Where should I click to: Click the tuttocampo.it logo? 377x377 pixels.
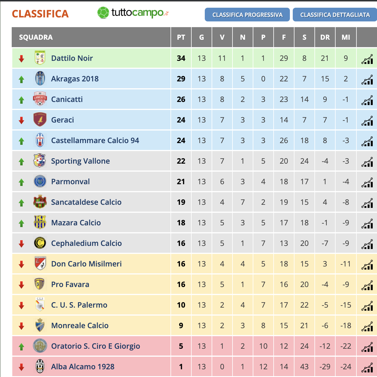[133, 13]
